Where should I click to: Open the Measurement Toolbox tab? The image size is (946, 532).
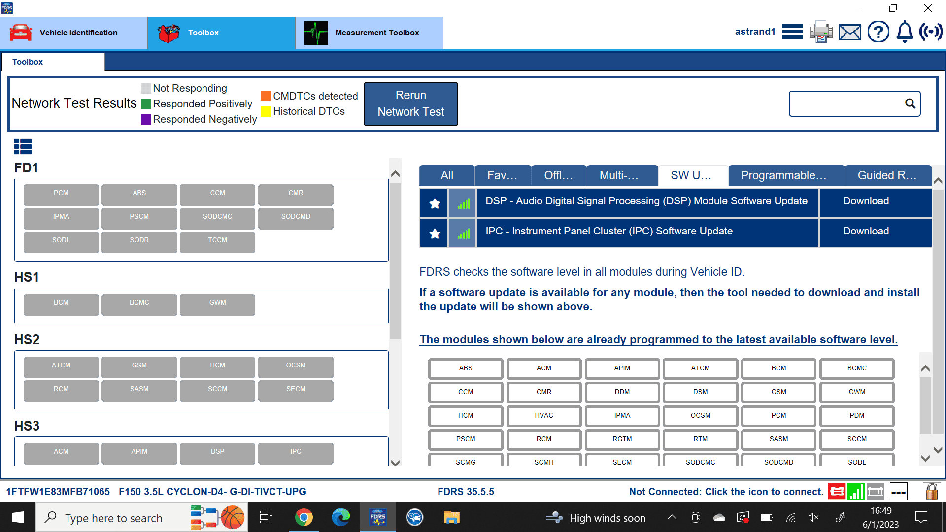click(x=370, y=33)
